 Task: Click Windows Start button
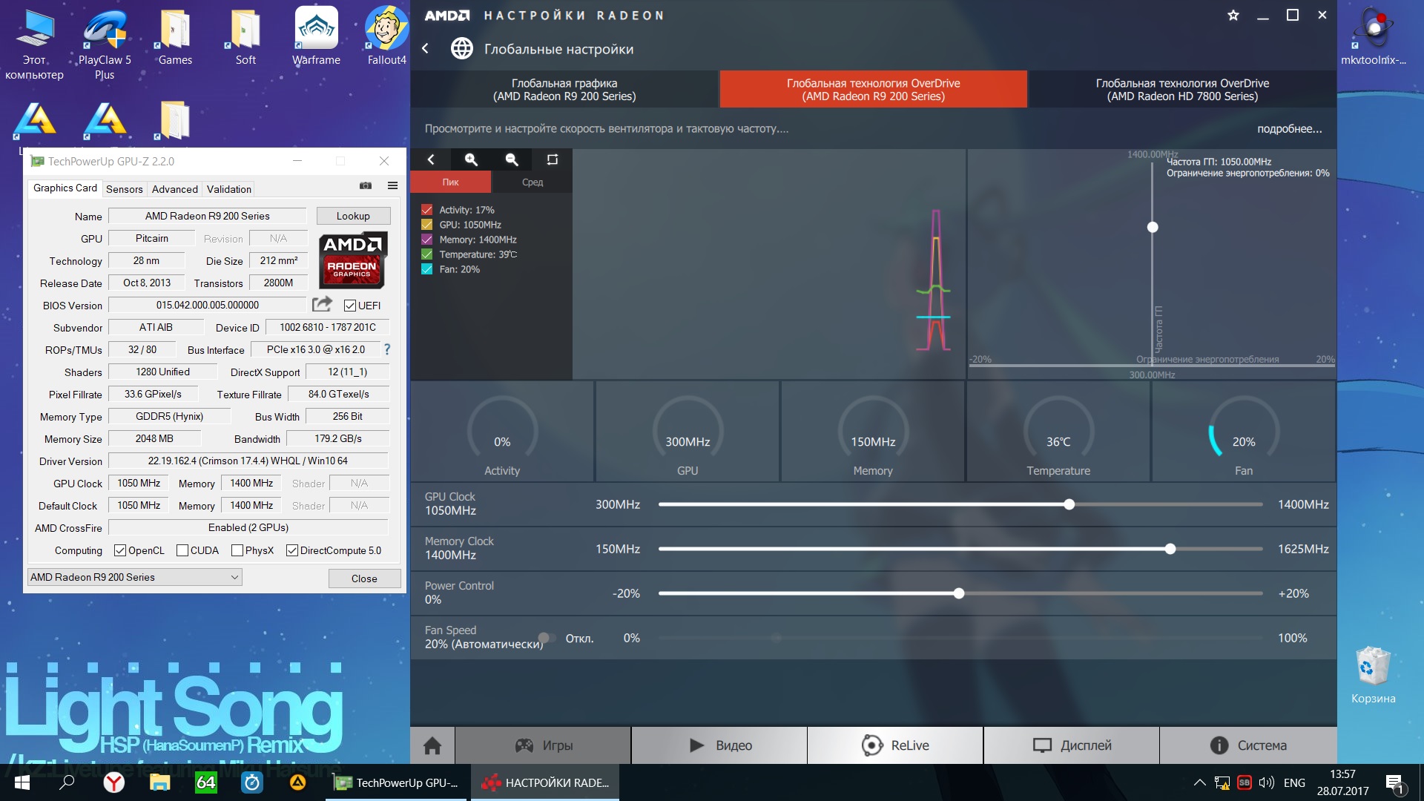click(22, 782)
